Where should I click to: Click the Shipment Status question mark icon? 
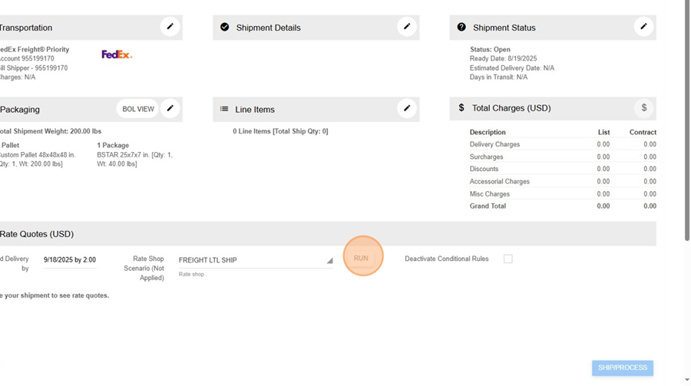[461, 27]
